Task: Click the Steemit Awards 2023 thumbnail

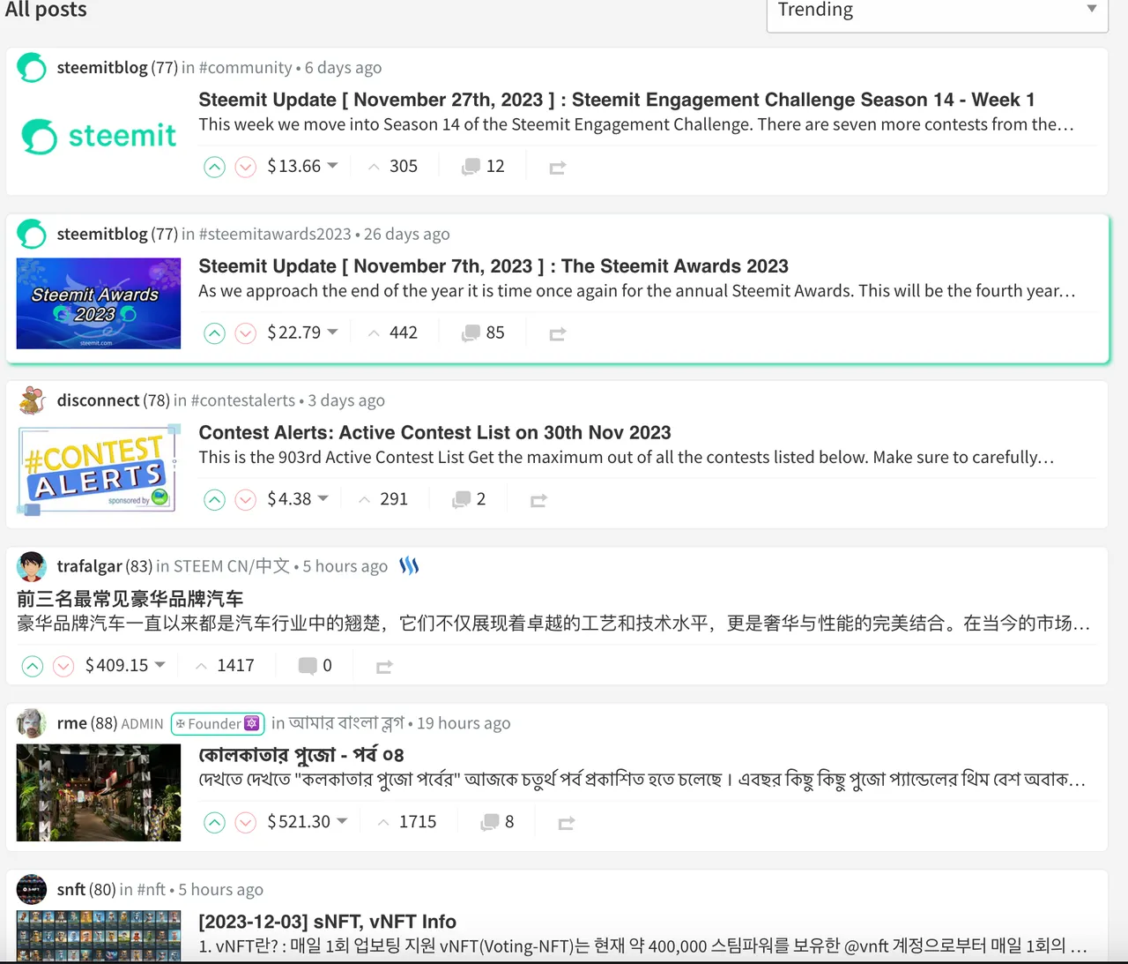Action: [99, 303]
